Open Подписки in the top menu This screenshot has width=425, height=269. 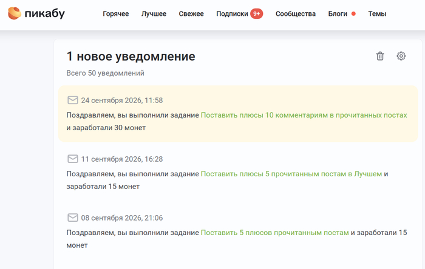(232, 14)
